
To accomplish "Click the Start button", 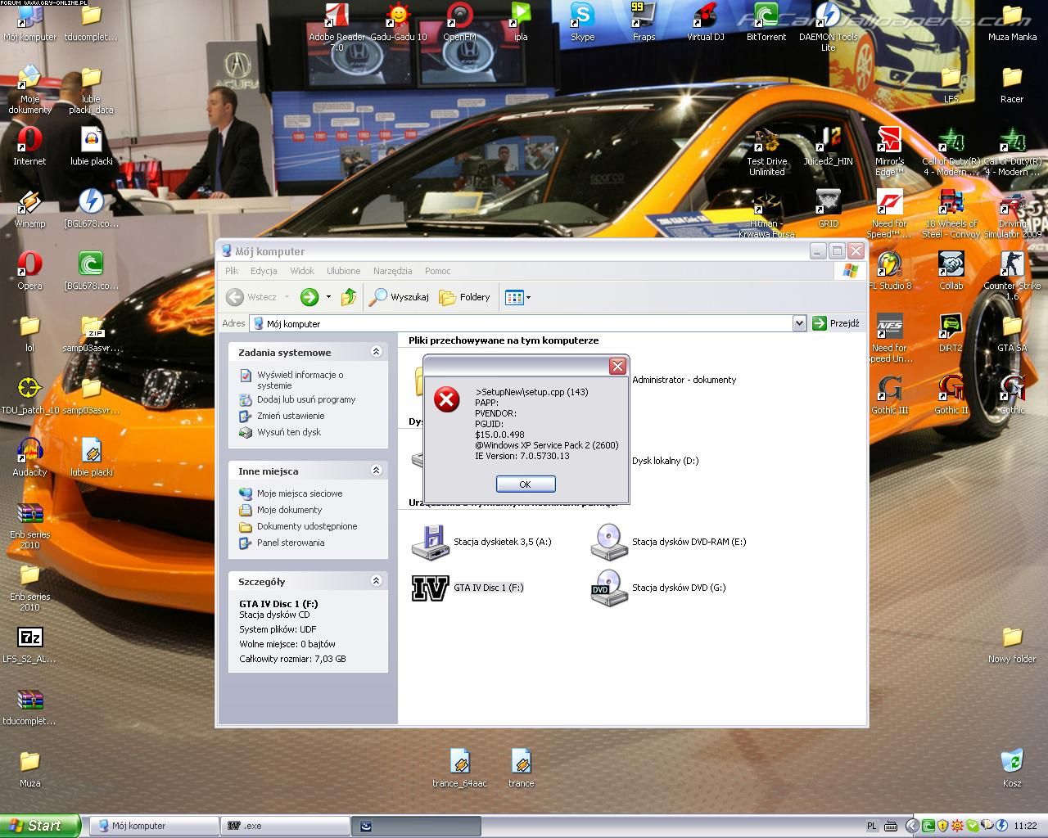I will click(40, 826).
